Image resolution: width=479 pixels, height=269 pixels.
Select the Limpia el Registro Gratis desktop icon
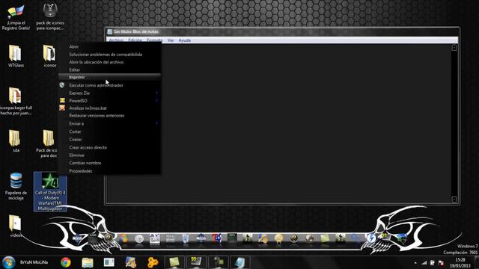[x=16, y=17]
